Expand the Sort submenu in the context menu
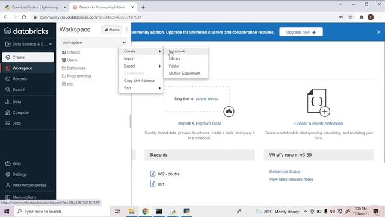Image resolution: width=385 pixels, height=217 pixels. 141,88
